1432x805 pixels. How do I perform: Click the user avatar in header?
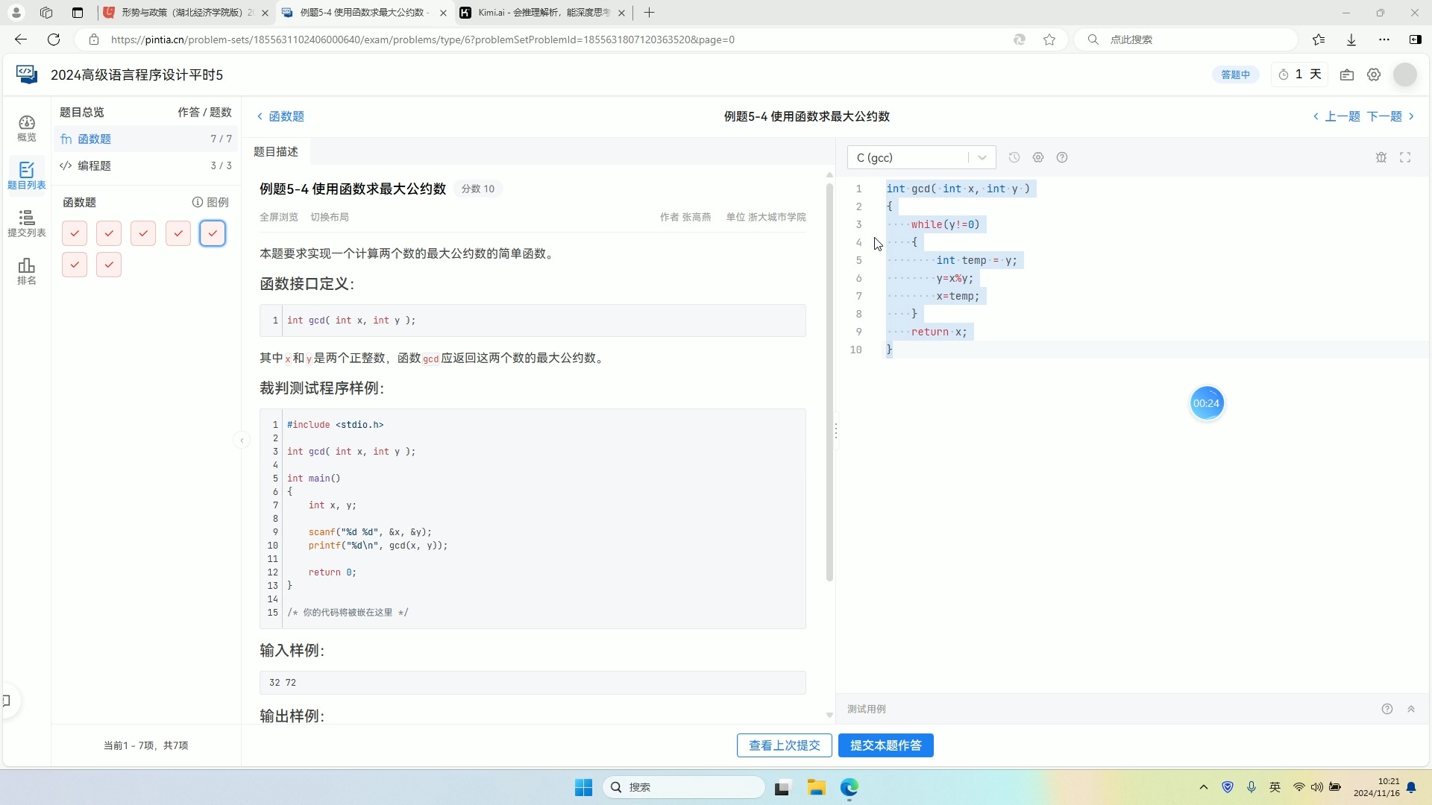click(x=1405, y=75)
